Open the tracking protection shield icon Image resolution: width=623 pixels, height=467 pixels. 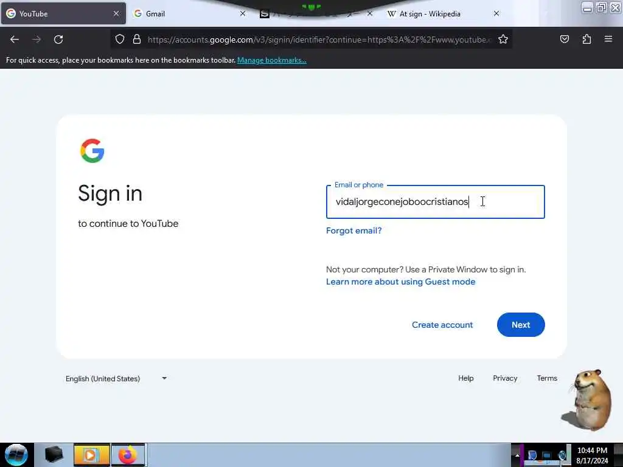point(120,40)
